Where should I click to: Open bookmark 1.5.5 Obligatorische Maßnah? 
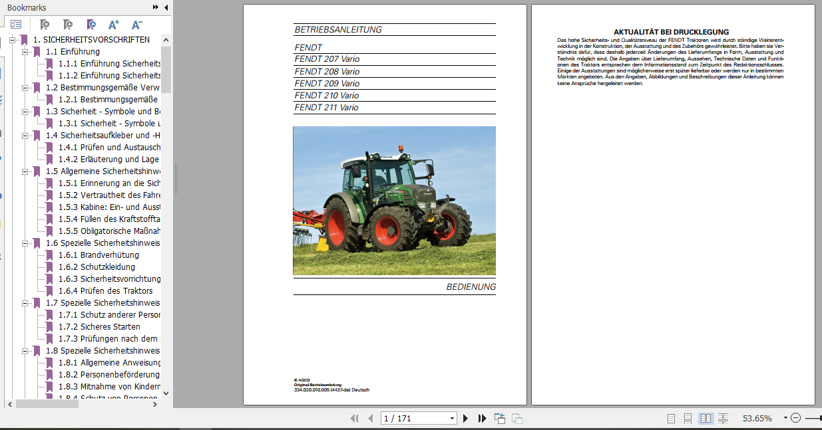coord(109,231)
